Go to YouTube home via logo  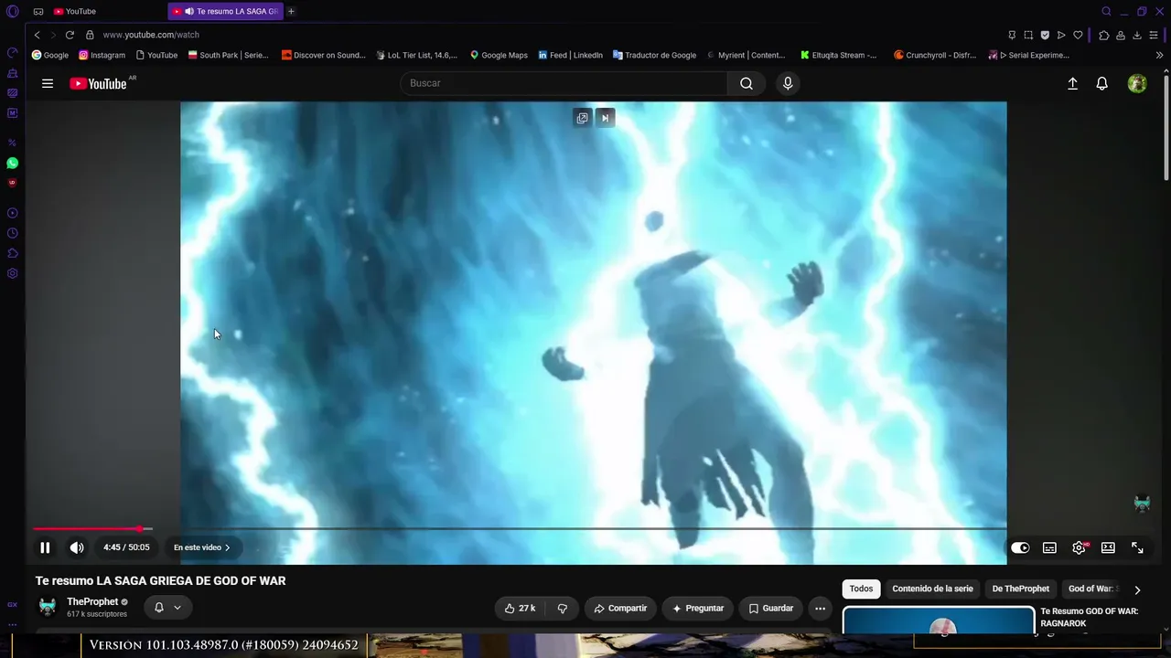[101, 83]
